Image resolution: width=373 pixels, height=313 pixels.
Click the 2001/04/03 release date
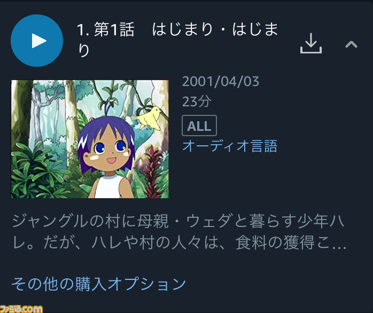(221, 82)
